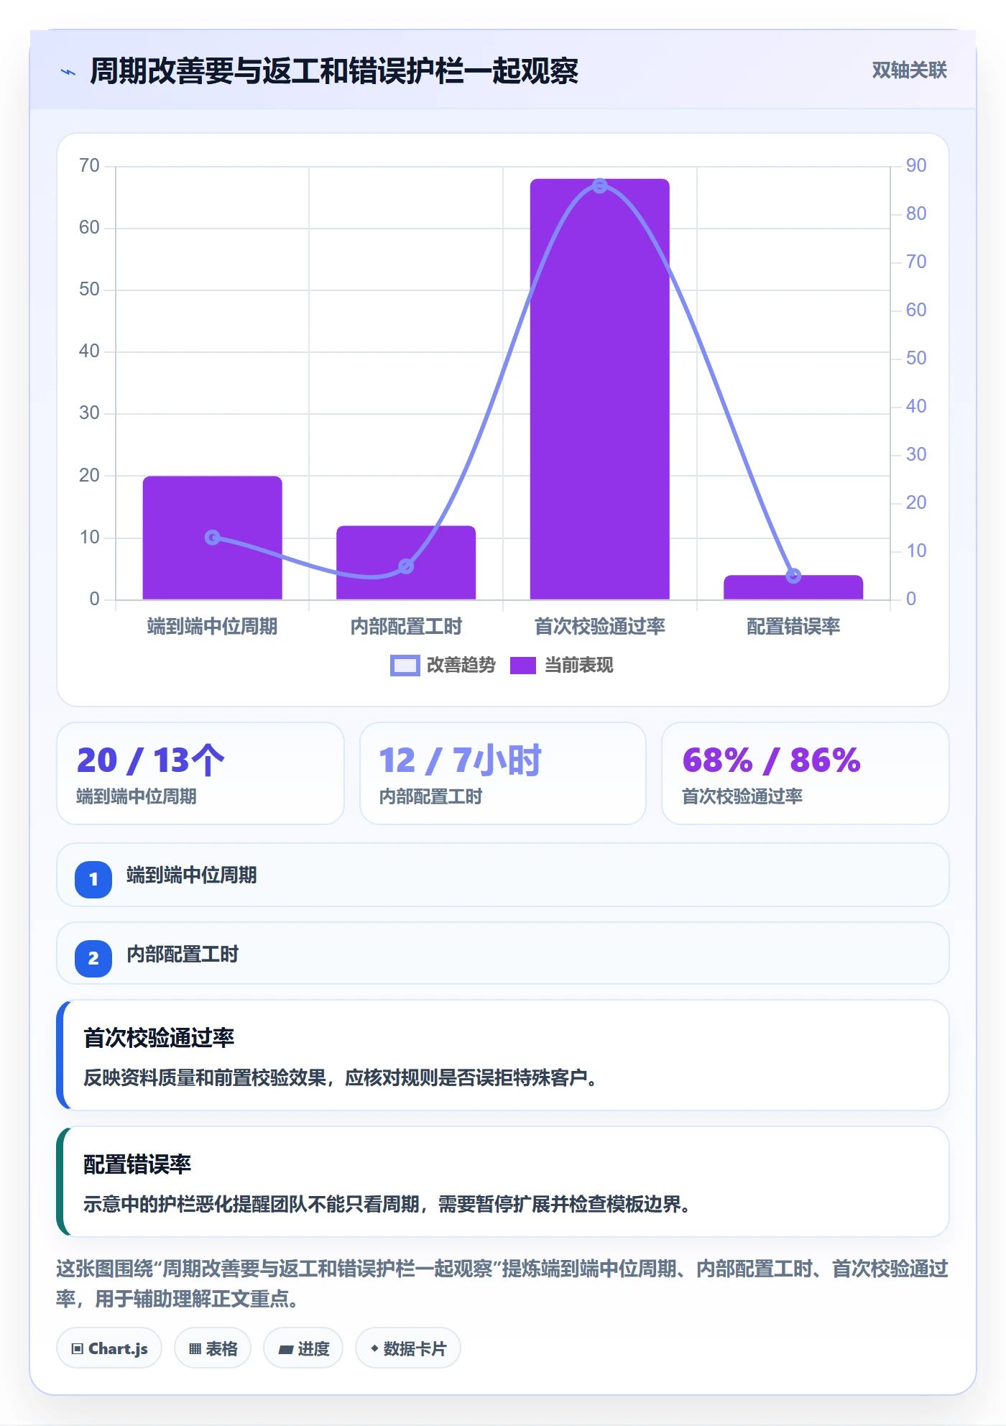Screen dimensions: 1006x1426
Task: Click the trend point on 端到端中位周期 bar
Action: click(x=213, y=537)
